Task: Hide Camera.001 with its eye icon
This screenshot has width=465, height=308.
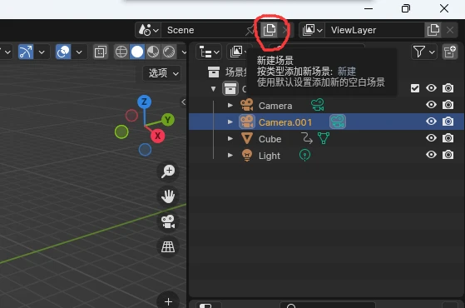Action: coord(431,122)
